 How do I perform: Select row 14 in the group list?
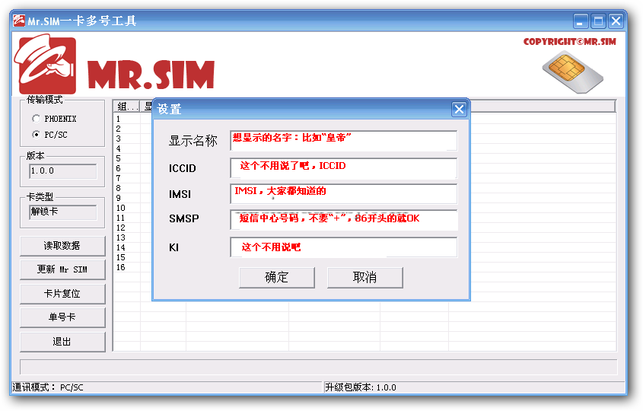[x=120, y=247]
